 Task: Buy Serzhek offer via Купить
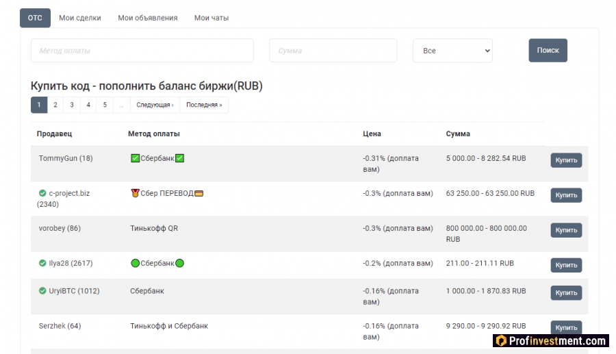566,327
